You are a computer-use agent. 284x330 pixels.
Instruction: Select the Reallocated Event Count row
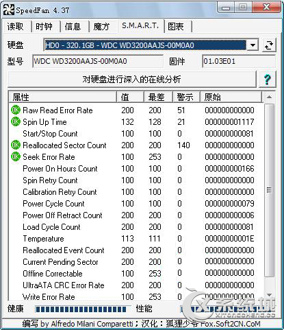click(136, 250)
